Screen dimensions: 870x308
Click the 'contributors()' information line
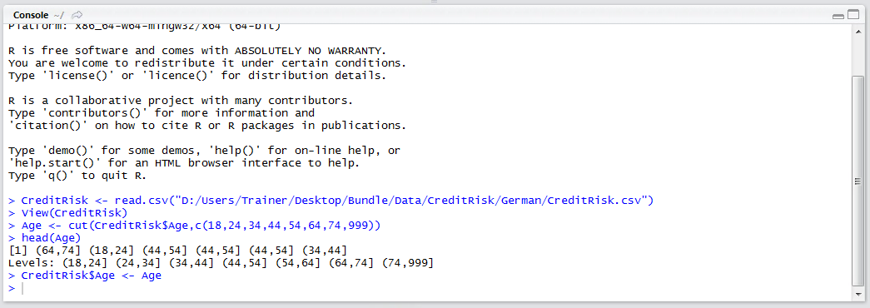click(x=162, y=113)
